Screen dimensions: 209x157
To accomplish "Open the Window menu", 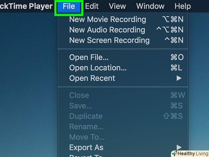I will click(x=150, y=6).
